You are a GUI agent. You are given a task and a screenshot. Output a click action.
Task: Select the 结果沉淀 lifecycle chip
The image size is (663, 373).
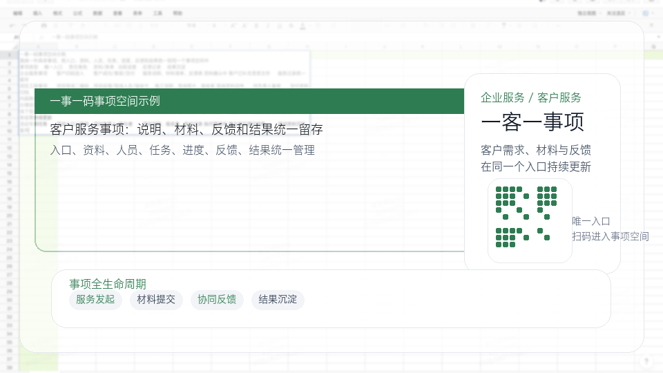click(278, 300)
